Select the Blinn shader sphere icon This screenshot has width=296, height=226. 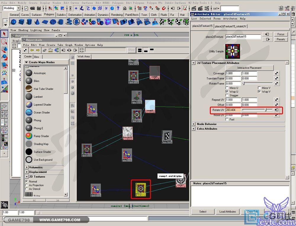point(29,81)
